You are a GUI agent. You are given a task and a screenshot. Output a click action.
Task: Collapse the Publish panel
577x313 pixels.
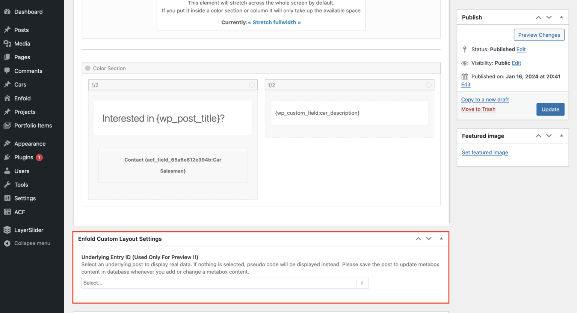coord(562,17)
